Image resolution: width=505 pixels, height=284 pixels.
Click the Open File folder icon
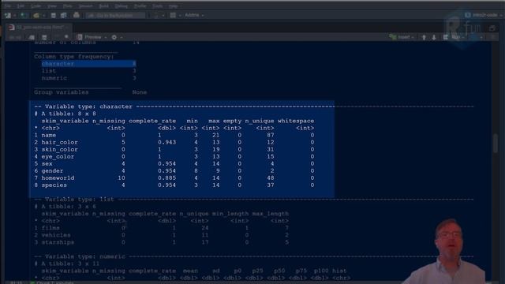[x=36, y=15]
